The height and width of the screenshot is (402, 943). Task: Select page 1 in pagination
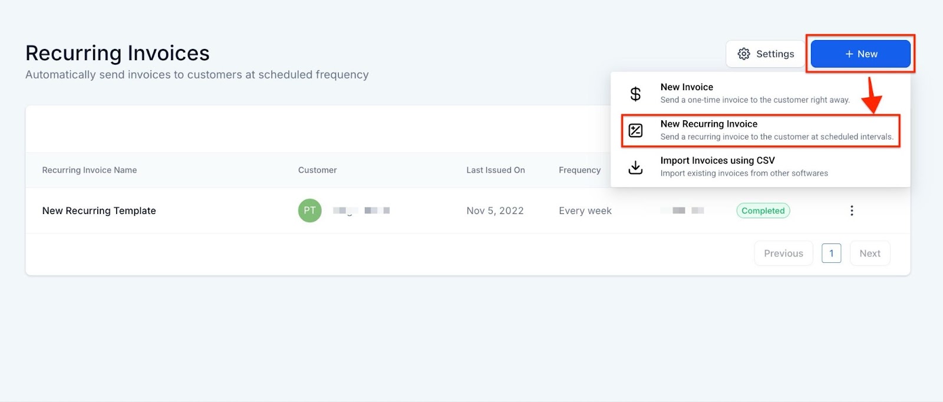831,253
